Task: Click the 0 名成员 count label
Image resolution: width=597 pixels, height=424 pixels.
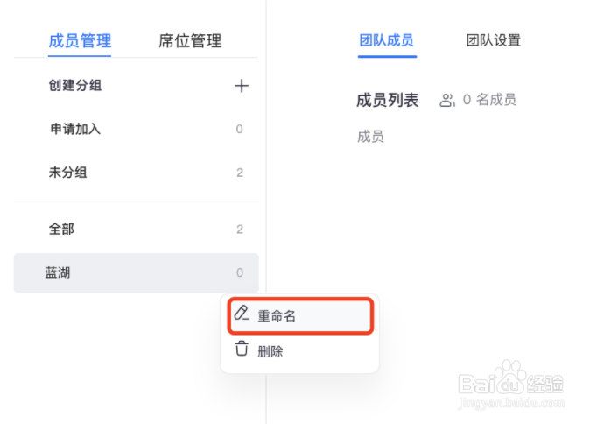Action: pos(489,100)
